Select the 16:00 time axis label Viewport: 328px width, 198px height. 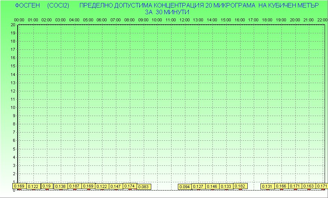coord(240,20)
